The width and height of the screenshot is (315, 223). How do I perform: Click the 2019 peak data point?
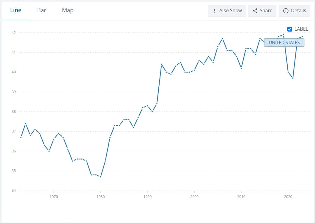point(283,35)
